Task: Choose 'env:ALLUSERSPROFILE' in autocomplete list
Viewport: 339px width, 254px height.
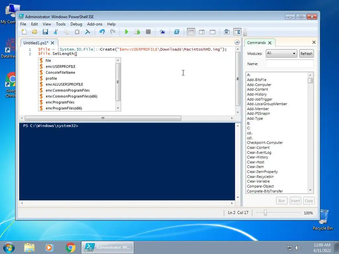Action: tap(77, 84)
